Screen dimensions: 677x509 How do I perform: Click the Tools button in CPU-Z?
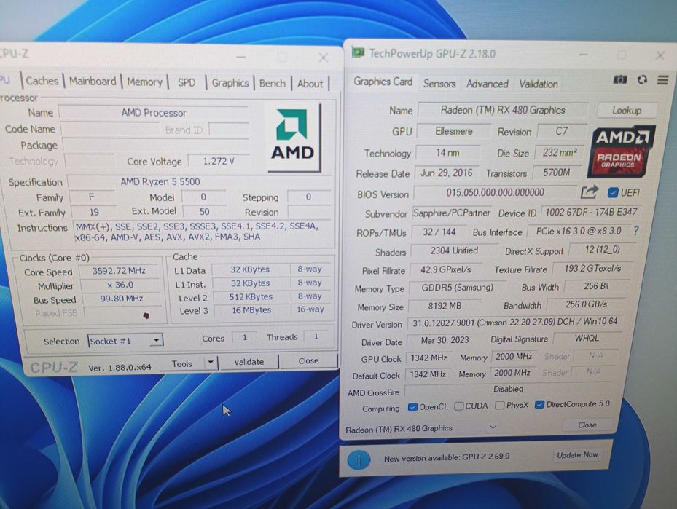181,363
